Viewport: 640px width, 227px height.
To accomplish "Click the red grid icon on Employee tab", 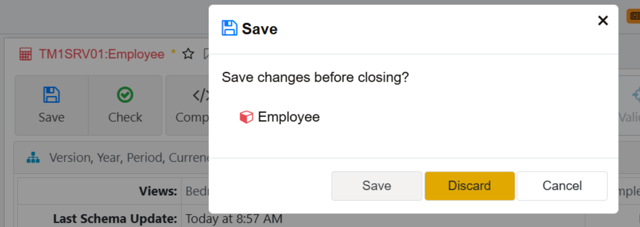I will 25,55.
